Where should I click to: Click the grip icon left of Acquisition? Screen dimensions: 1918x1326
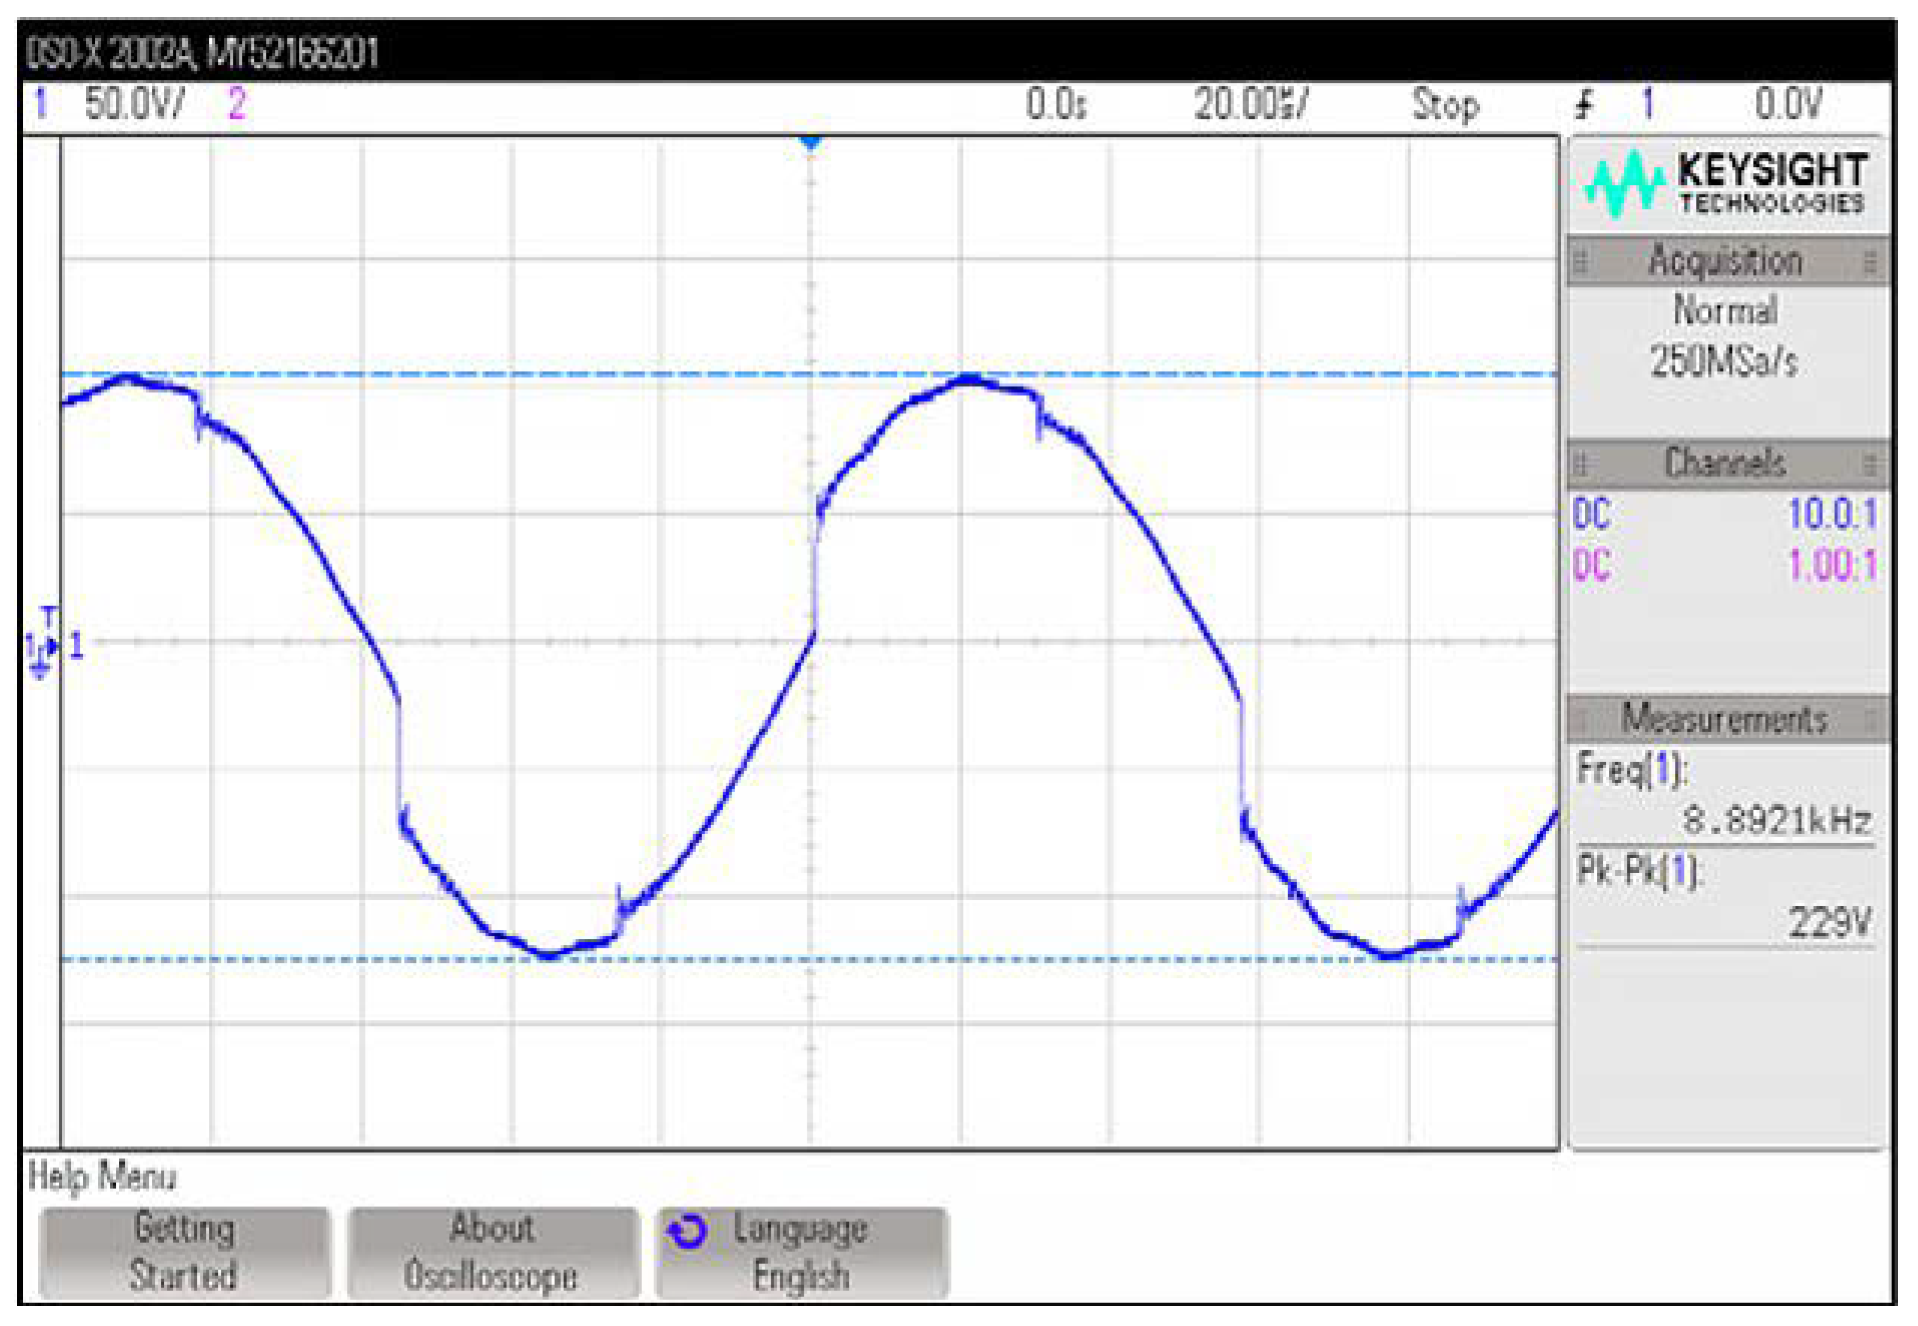[x=1580, y=262]
